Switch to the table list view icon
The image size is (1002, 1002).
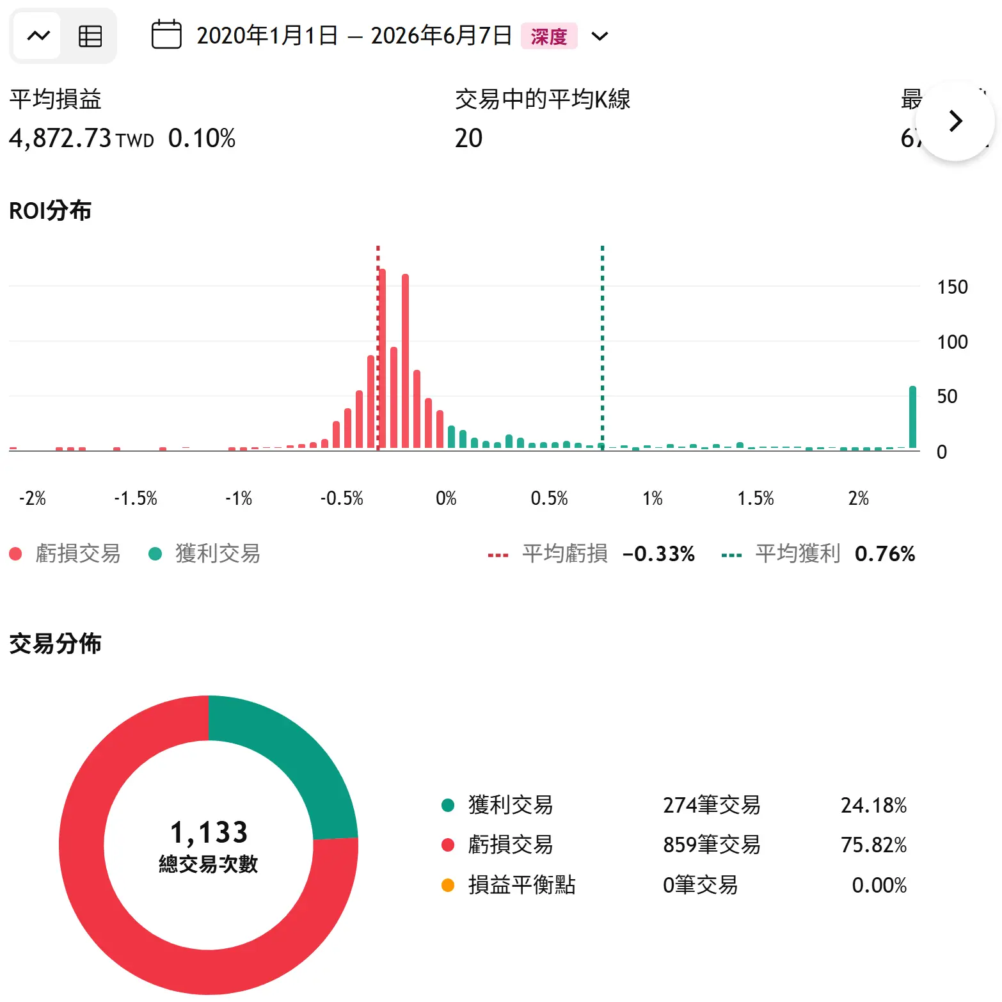pos(90,36)
